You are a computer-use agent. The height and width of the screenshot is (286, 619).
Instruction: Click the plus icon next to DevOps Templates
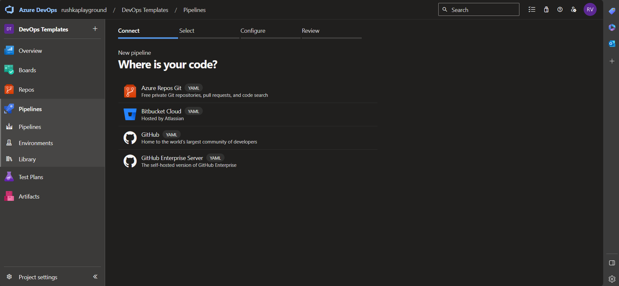coord(95,29)
